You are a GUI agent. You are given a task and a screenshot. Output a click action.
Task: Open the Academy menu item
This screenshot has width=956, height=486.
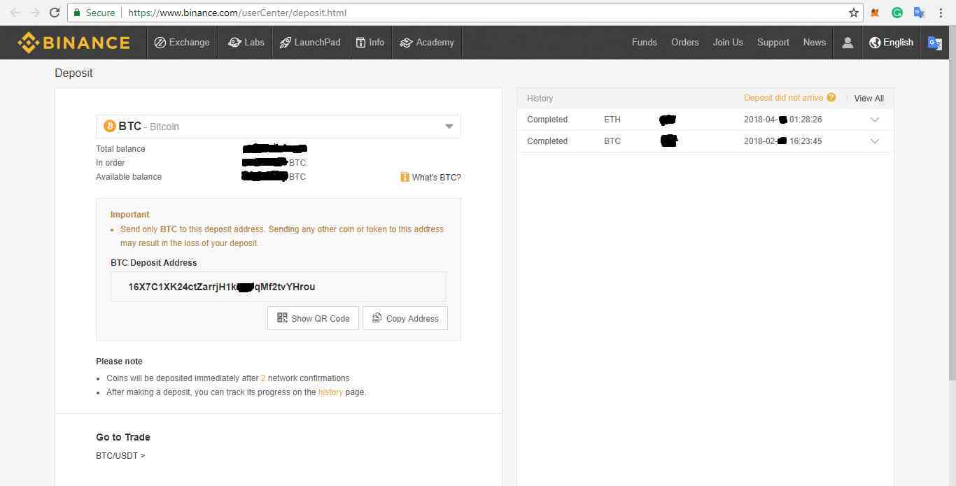[x=427, y=43]
